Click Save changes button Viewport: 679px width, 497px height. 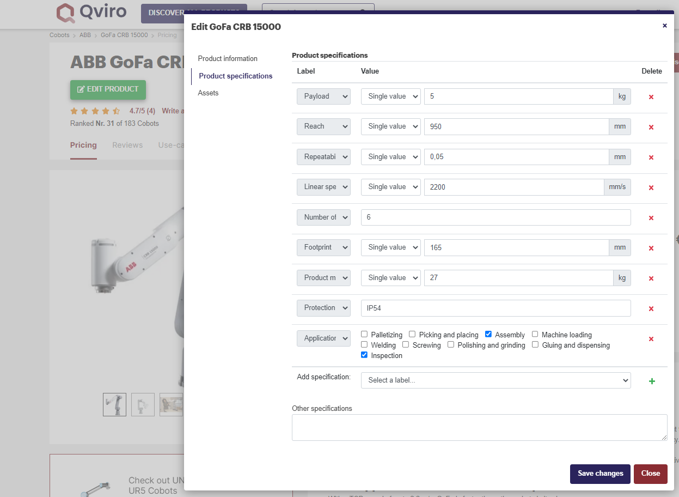click(x=600, y=474)
